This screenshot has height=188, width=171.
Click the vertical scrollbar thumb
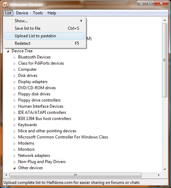(x=165, y=60)
